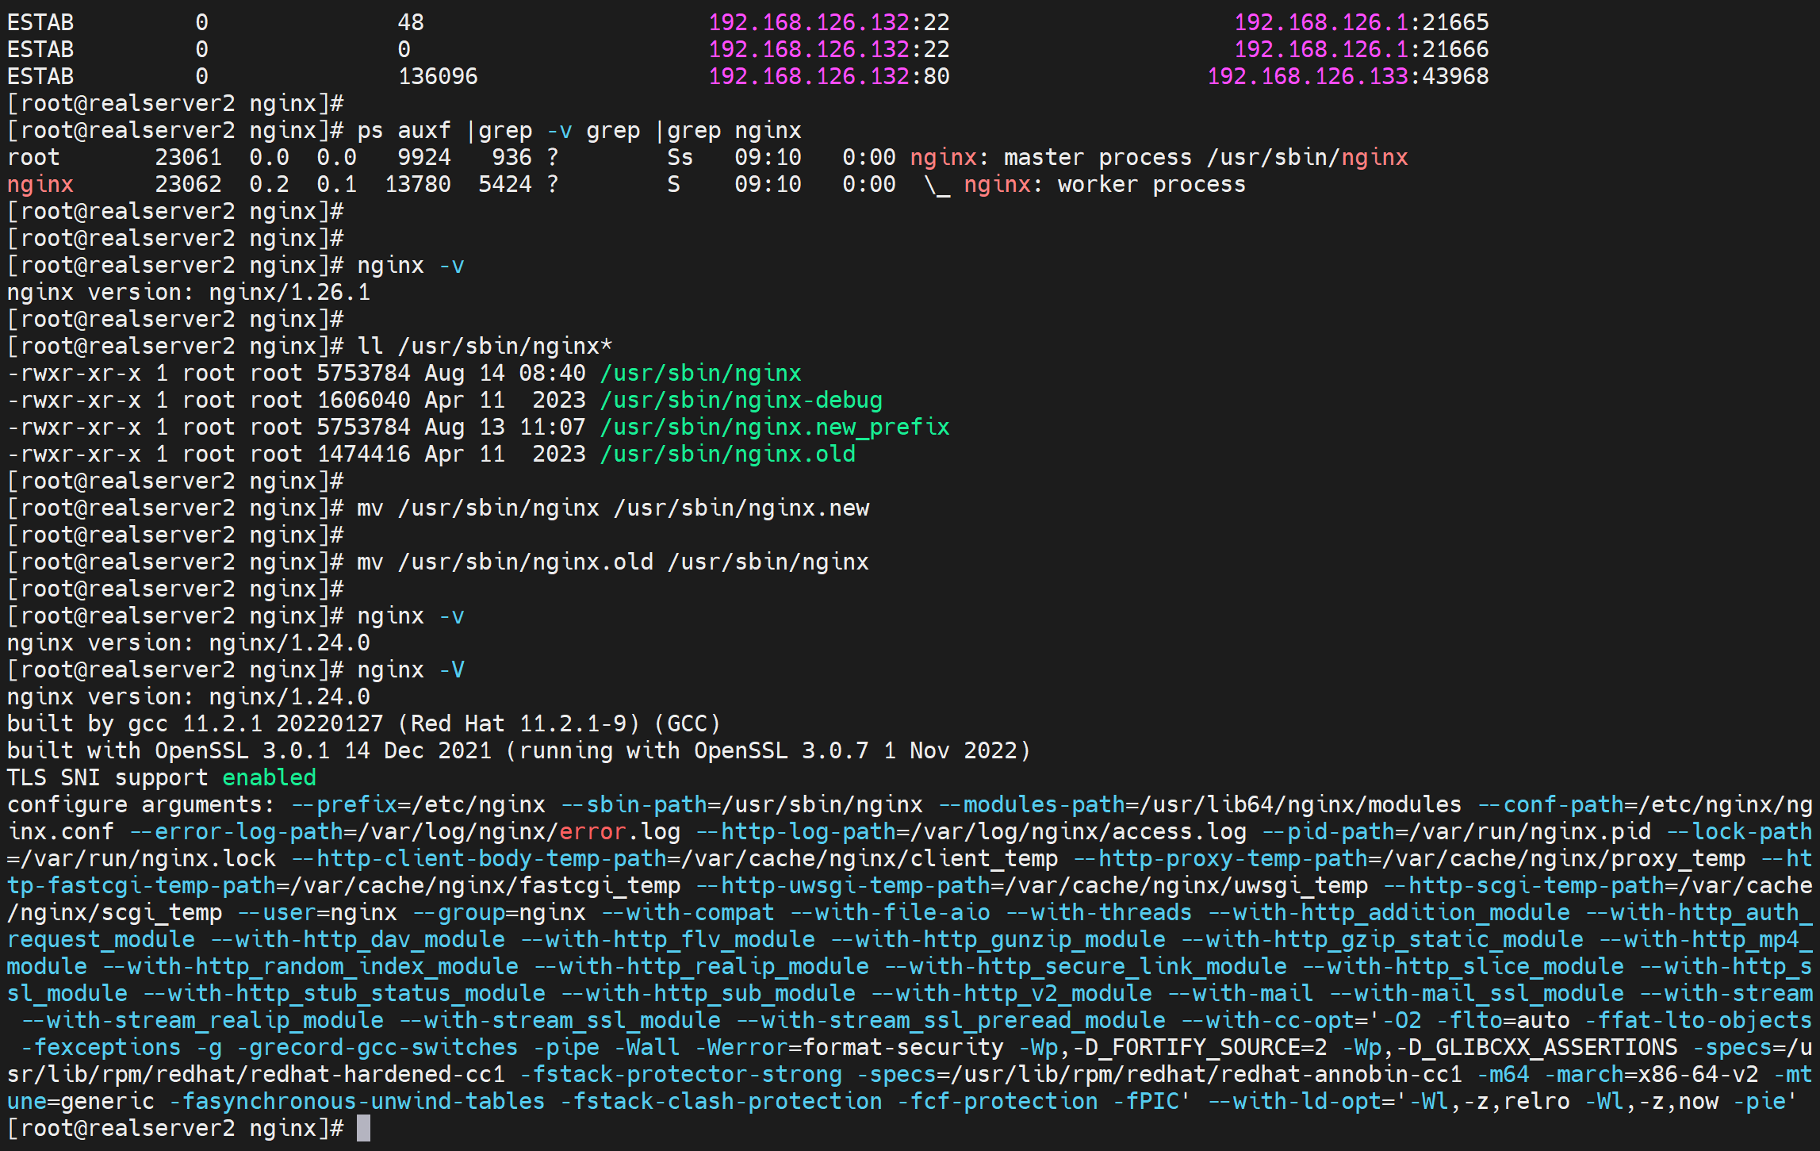Viewport: 1820px width, 1151px height.
Task: Click the /usr/sbin/nginx.new_prefix file name
Action: tap(774, 427)
